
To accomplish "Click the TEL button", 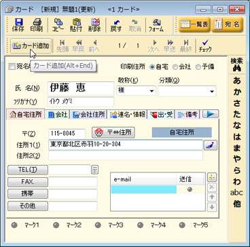I will pos(28,170).
